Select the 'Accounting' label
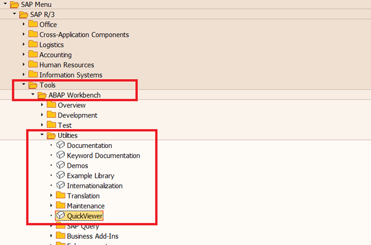 point(56,55)
